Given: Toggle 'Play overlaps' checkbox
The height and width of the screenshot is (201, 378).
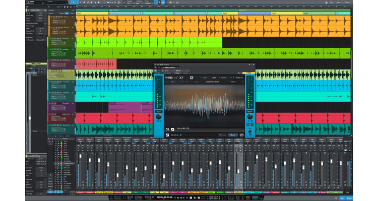Looking at the screenshot, I should pos(45,26).
